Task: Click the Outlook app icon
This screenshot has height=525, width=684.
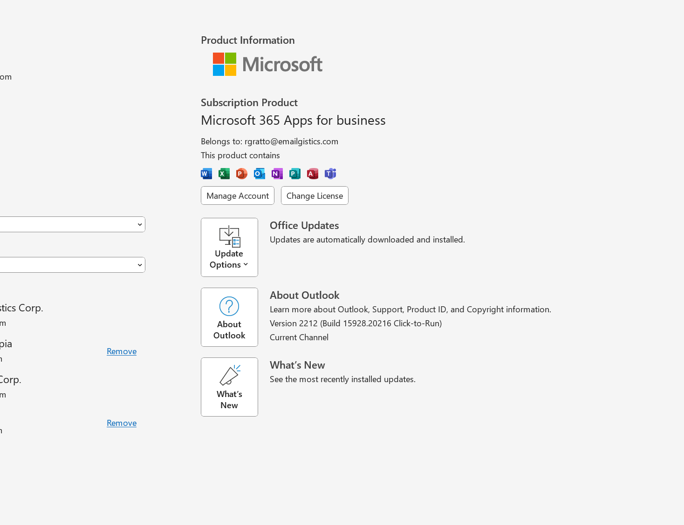Action: point(259,173)
